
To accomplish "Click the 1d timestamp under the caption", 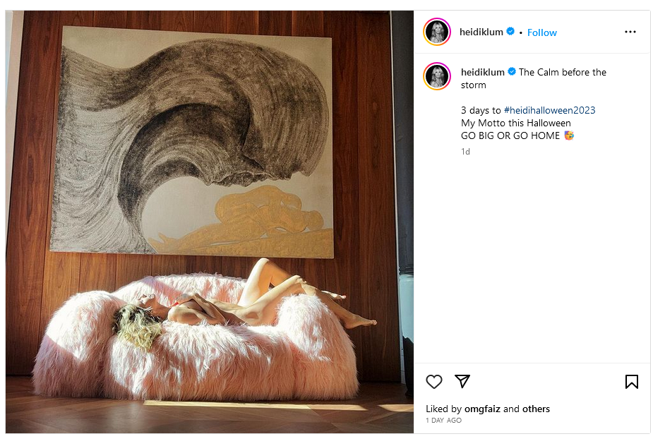I will tap(465, 152).
